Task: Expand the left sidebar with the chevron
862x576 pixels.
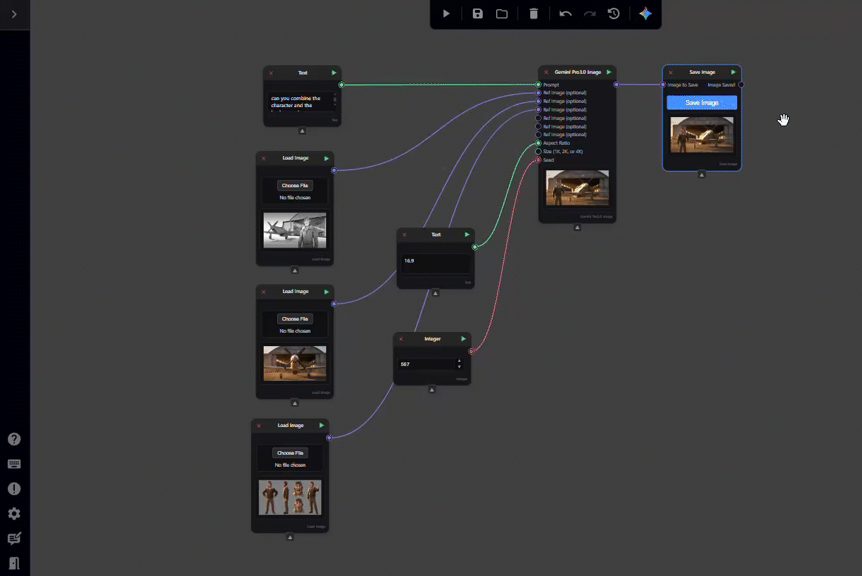Action: coord(14,14)
